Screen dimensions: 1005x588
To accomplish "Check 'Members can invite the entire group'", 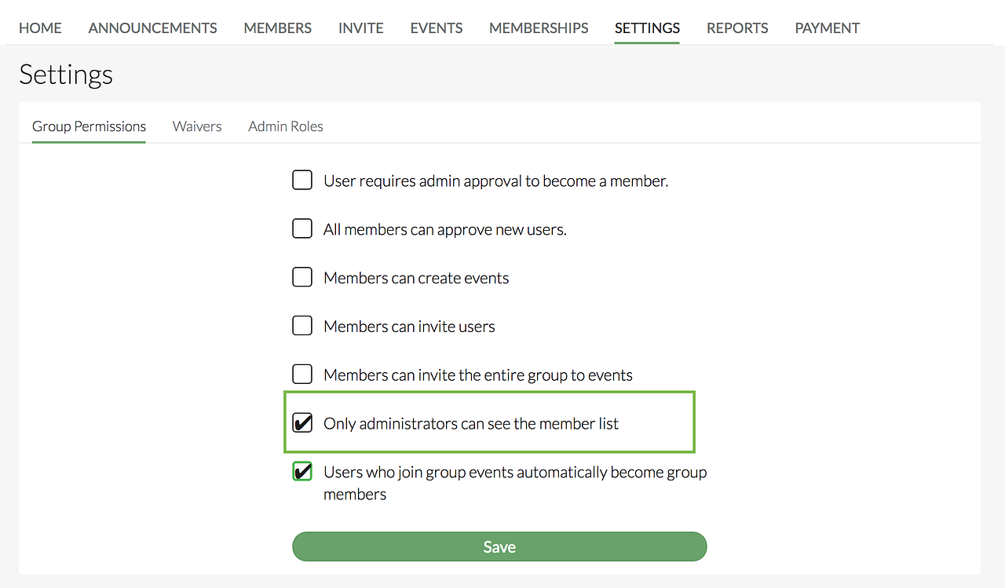I will click(x=302, y=374).
